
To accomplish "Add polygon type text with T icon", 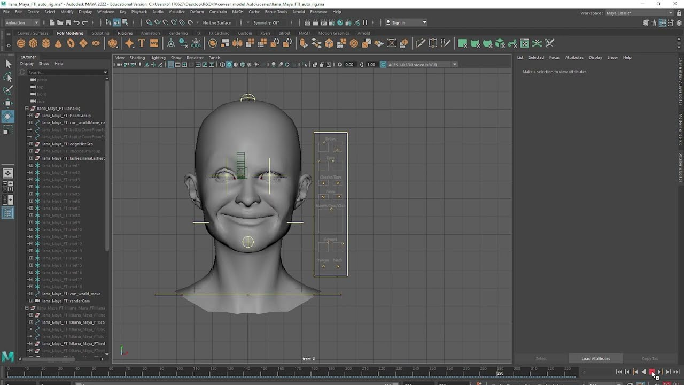I will pyautogui.click(x=142, y=43).
